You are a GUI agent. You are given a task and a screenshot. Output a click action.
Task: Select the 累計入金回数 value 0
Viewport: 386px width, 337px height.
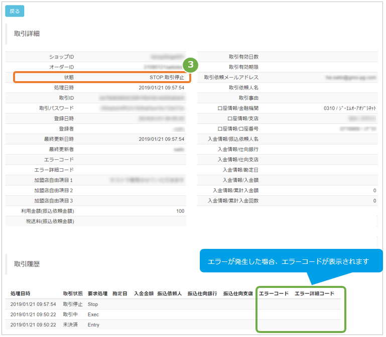coord(374,201)
